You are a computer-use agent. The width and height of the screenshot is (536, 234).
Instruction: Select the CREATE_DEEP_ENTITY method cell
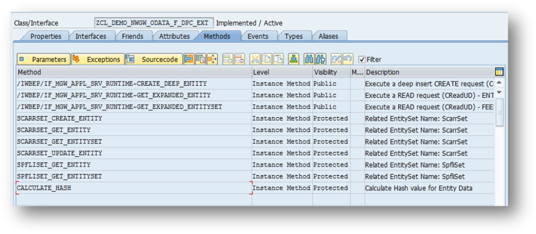134,84
